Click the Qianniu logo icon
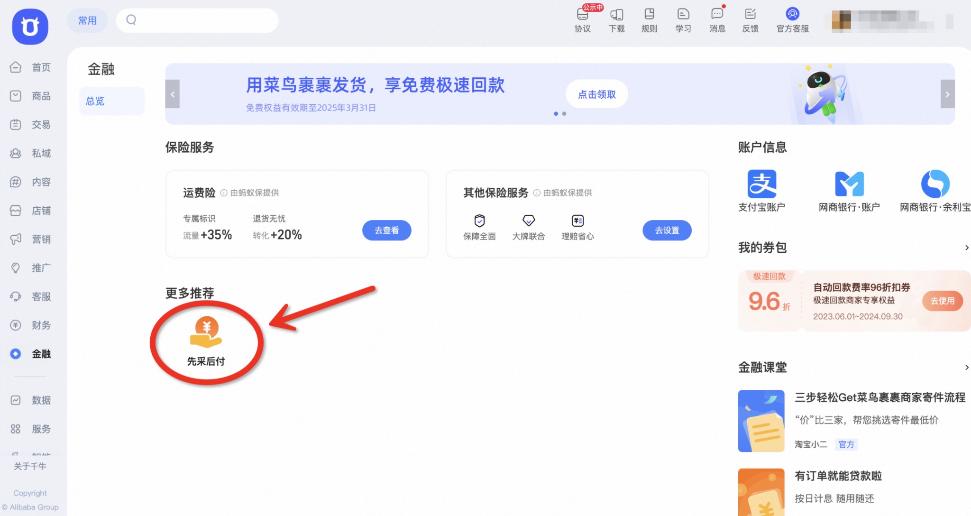 tap(30, 27)
